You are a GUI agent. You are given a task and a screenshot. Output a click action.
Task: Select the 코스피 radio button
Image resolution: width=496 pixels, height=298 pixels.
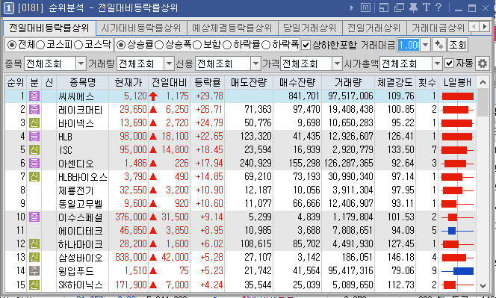pyautogui.click(x=40, y=46)
